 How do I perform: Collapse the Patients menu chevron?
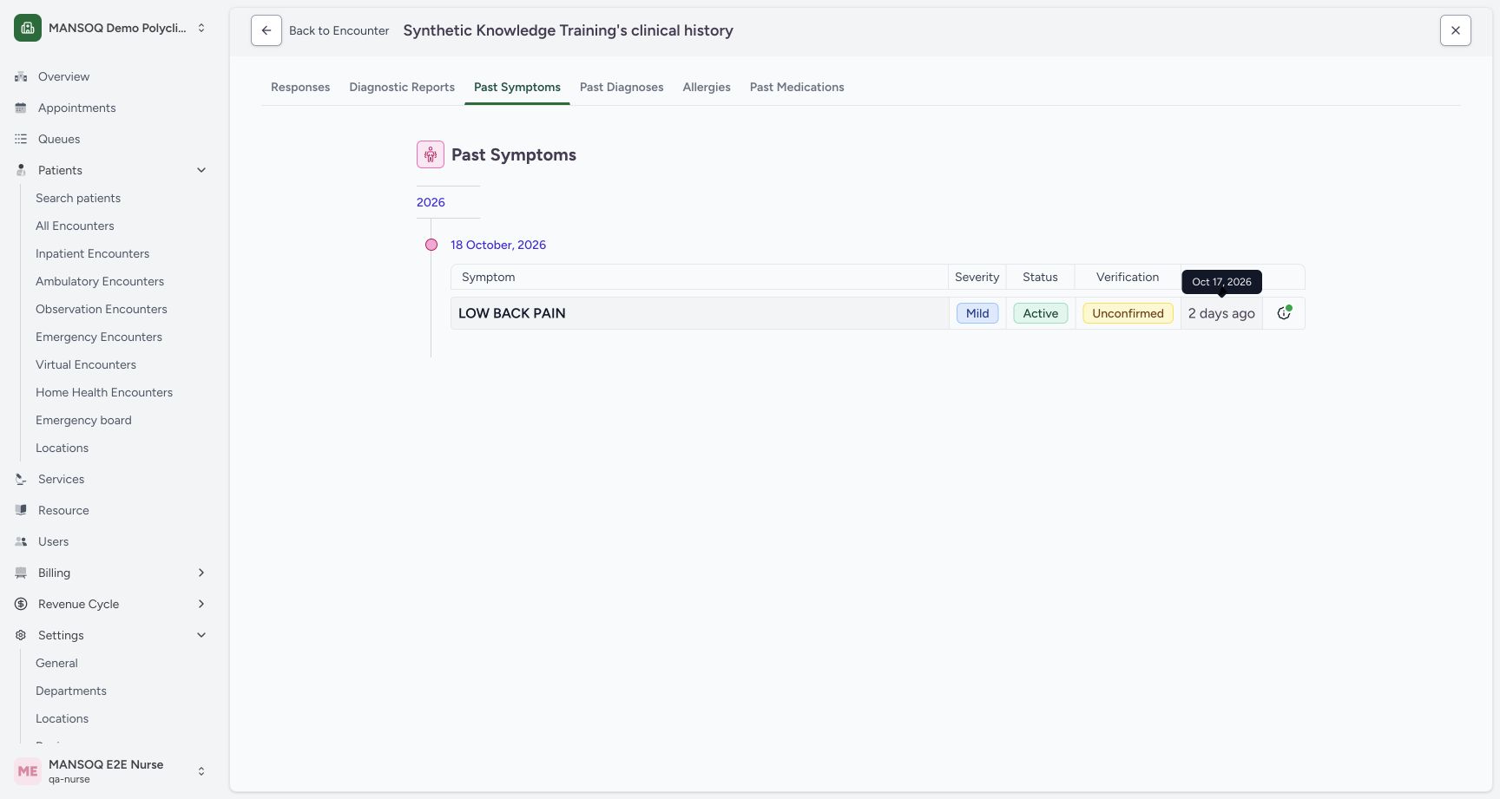click(x=201, y=170)
